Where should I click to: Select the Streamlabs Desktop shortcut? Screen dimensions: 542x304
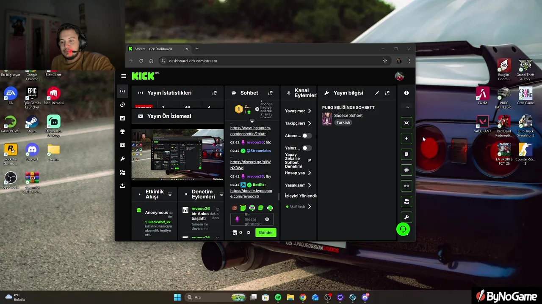[53, 126]
